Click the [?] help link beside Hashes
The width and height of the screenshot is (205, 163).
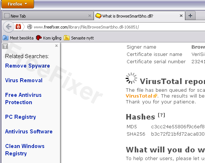coord(161,115)
